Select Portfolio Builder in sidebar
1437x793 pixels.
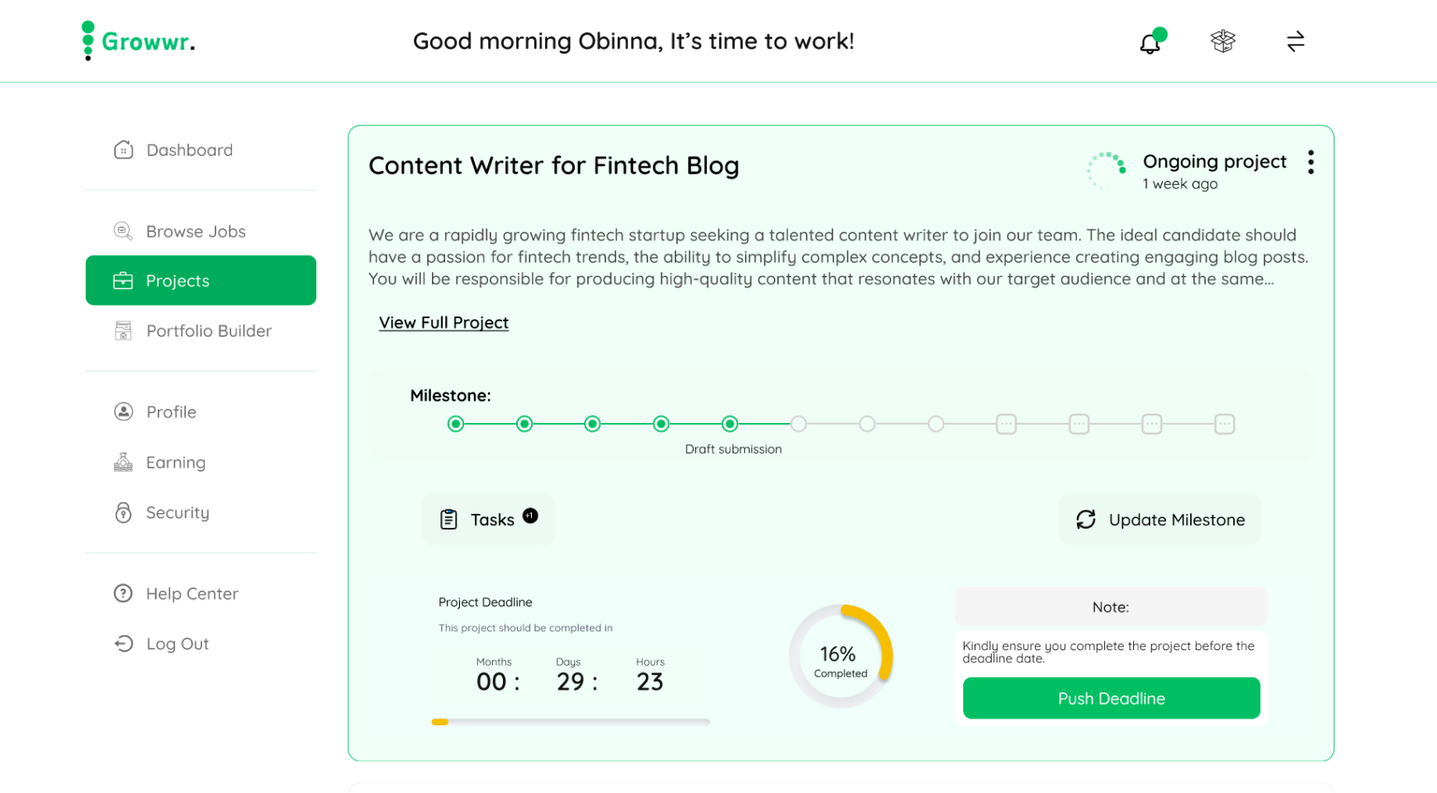pyautogui.click(x=208, y=331)
